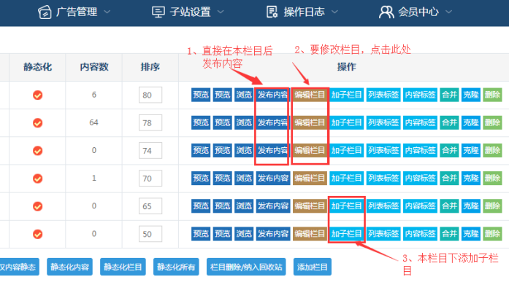Image resolution: width=509 pixels, height=282 pixels.
Task: Expand the 广告管理 dropdown arrow
Action: pyautogui.click(x=107, y=12)
